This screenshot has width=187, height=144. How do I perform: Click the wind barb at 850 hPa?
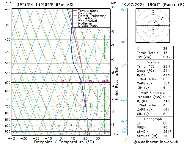[x=125, y=121]
